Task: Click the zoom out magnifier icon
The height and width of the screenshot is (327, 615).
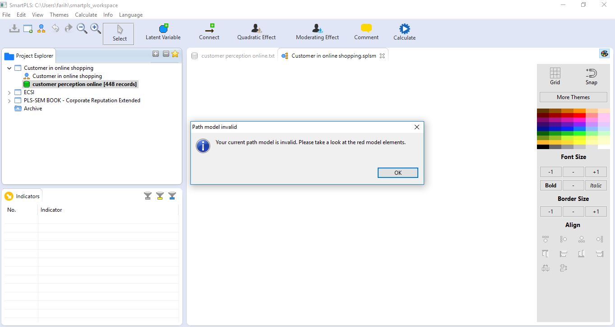Action: (82, 28)
